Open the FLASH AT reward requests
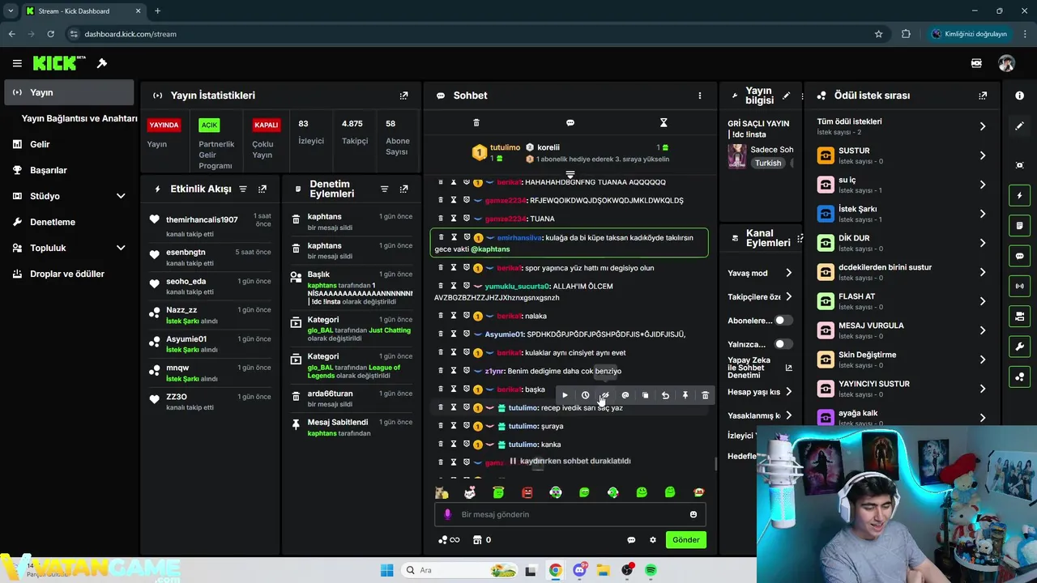The image size is (1037, 583). pos(901,301)
